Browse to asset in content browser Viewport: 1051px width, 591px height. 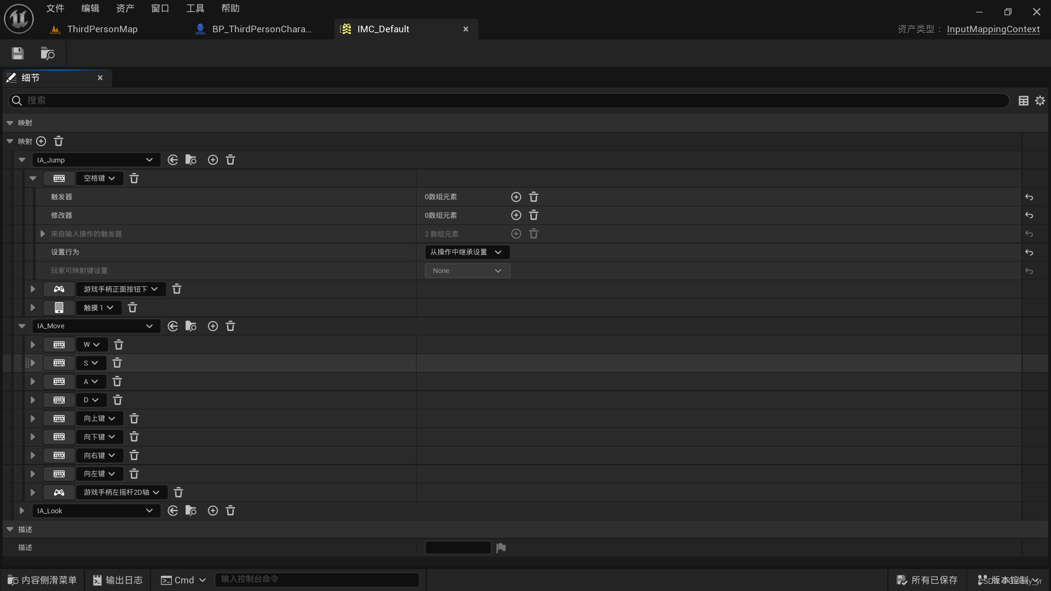pos(48,53)
